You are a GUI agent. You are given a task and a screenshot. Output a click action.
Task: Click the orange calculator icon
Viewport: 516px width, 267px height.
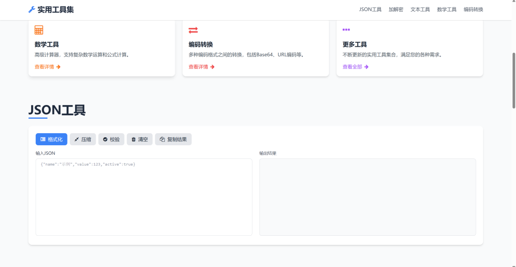(39, 30)
